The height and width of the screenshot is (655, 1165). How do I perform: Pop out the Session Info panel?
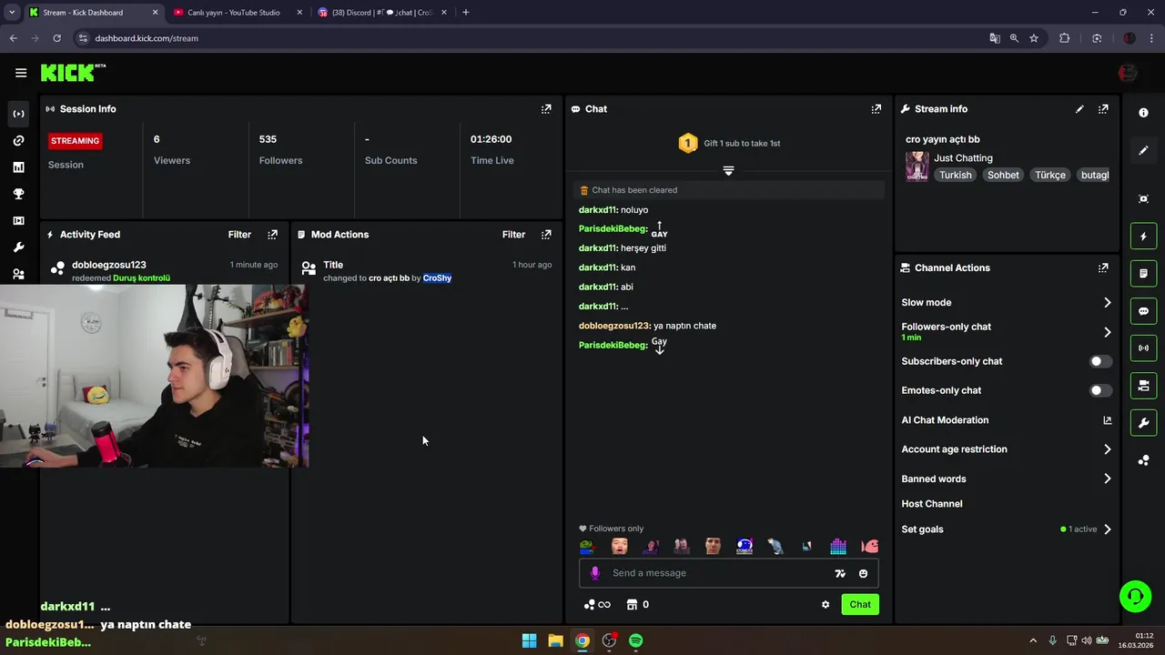546,109
